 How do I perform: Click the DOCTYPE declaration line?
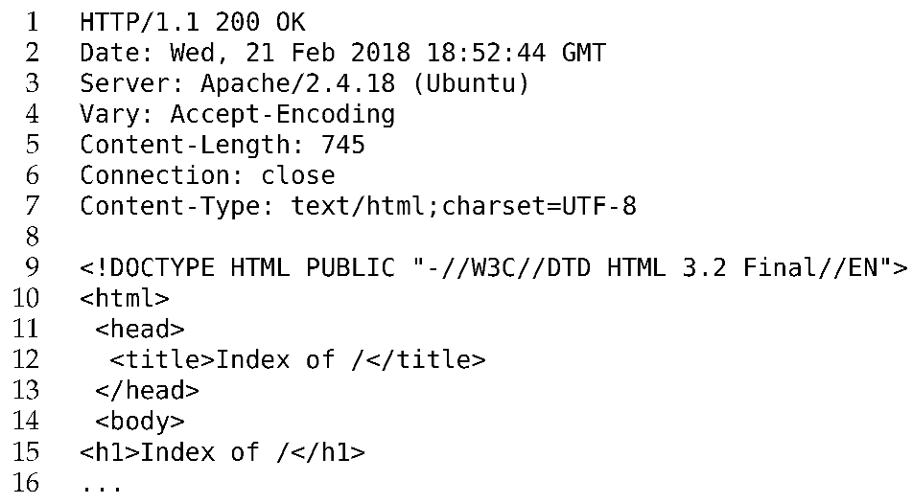pyautogui.click(x=493, y=267)
